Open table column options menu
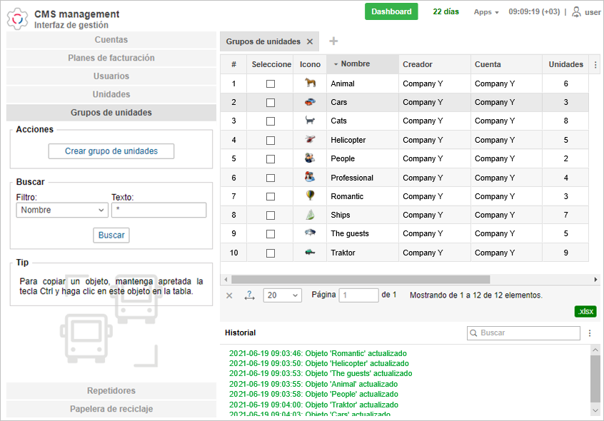Viewport: 604px width, 421px height. [595, 65]
